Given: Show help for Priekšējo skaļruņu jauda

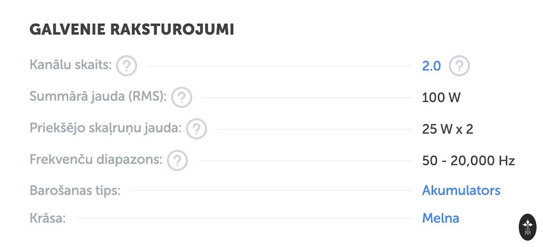Looking at the screenshot, I should coord(196,129).
